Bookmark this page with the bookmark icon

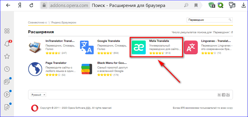(x=196, y=5)
